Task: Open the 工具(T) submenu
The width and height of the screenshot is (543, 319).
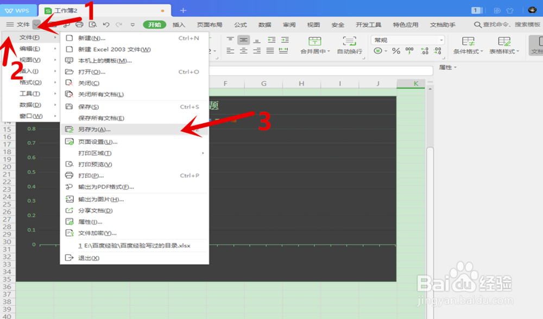Action: pos(30,93)
